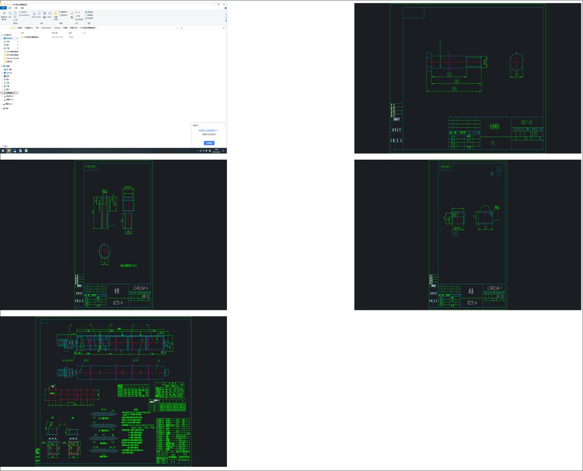Click the taskbar clock
Image resolution: width=583 pixels, height=471 pixels.
(216, 151)
